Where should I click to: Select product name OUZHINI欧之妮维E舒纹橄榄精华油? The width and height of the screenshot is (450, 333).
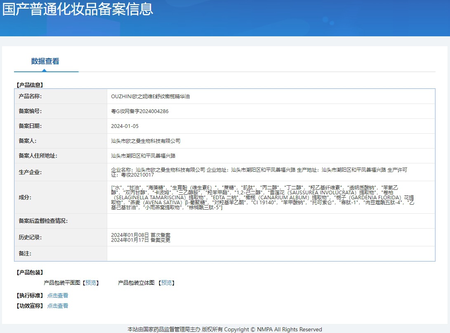tap(151, 97)
